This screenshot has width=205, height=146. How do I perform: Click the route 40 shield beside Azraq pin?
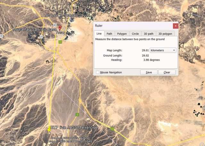coord(55,25)
